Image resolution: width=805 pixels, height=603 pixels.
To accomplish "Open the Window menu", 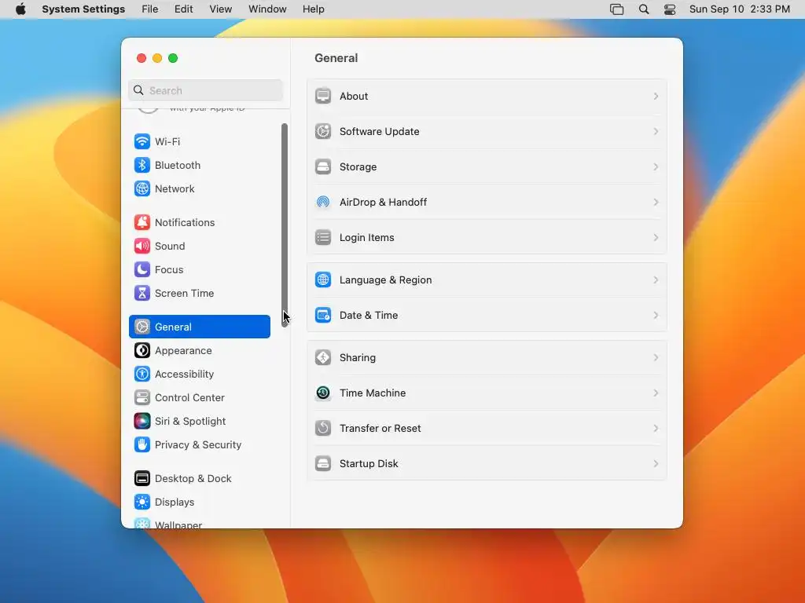I will coord(267,9).
